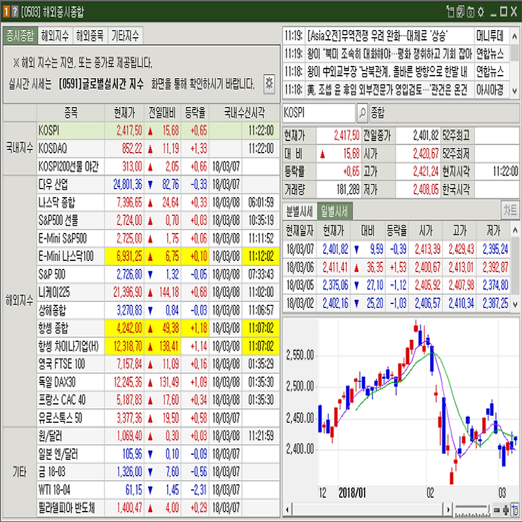Select the 원/달러 exchange rate row
This screenshot has height=522, width=522.
158,436
